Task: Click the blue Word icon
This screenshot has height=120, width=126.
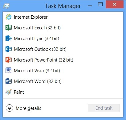Action: (x=9, y=81)
